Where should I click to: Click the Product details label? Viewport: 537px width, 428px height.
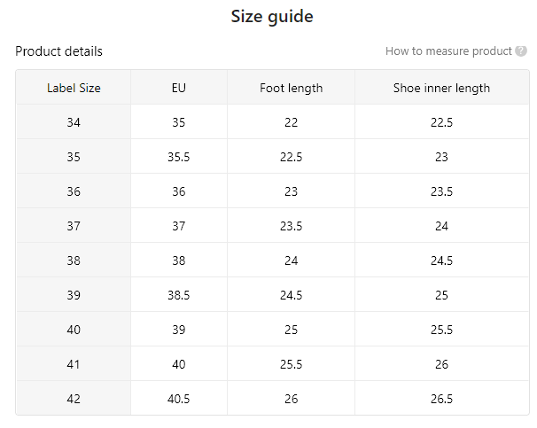pos(58,51)
